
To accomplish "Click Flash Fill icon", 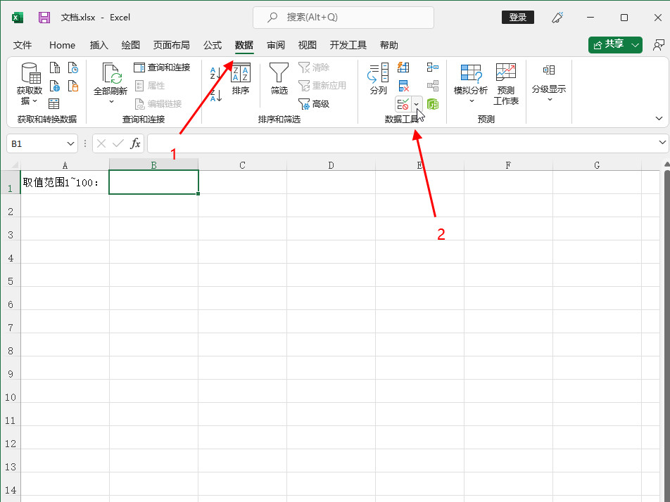I will 403,67.
